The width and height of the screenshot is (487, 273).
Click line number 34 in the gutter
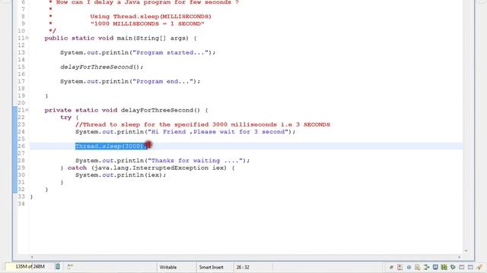(x=21, y=204)
